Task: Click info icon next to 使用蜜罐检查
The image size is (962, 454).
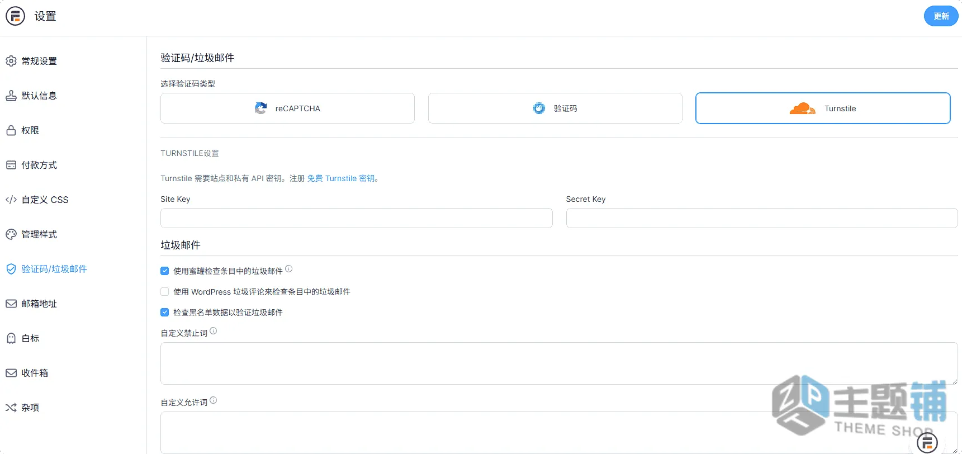Action: (x=289, y=269)
